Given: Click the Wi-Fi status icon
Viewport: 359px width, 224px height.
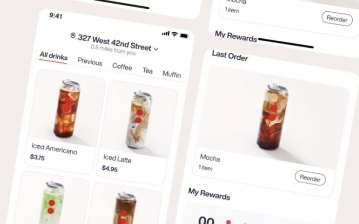Looking at the screenshot, I should tap(174, 34).
